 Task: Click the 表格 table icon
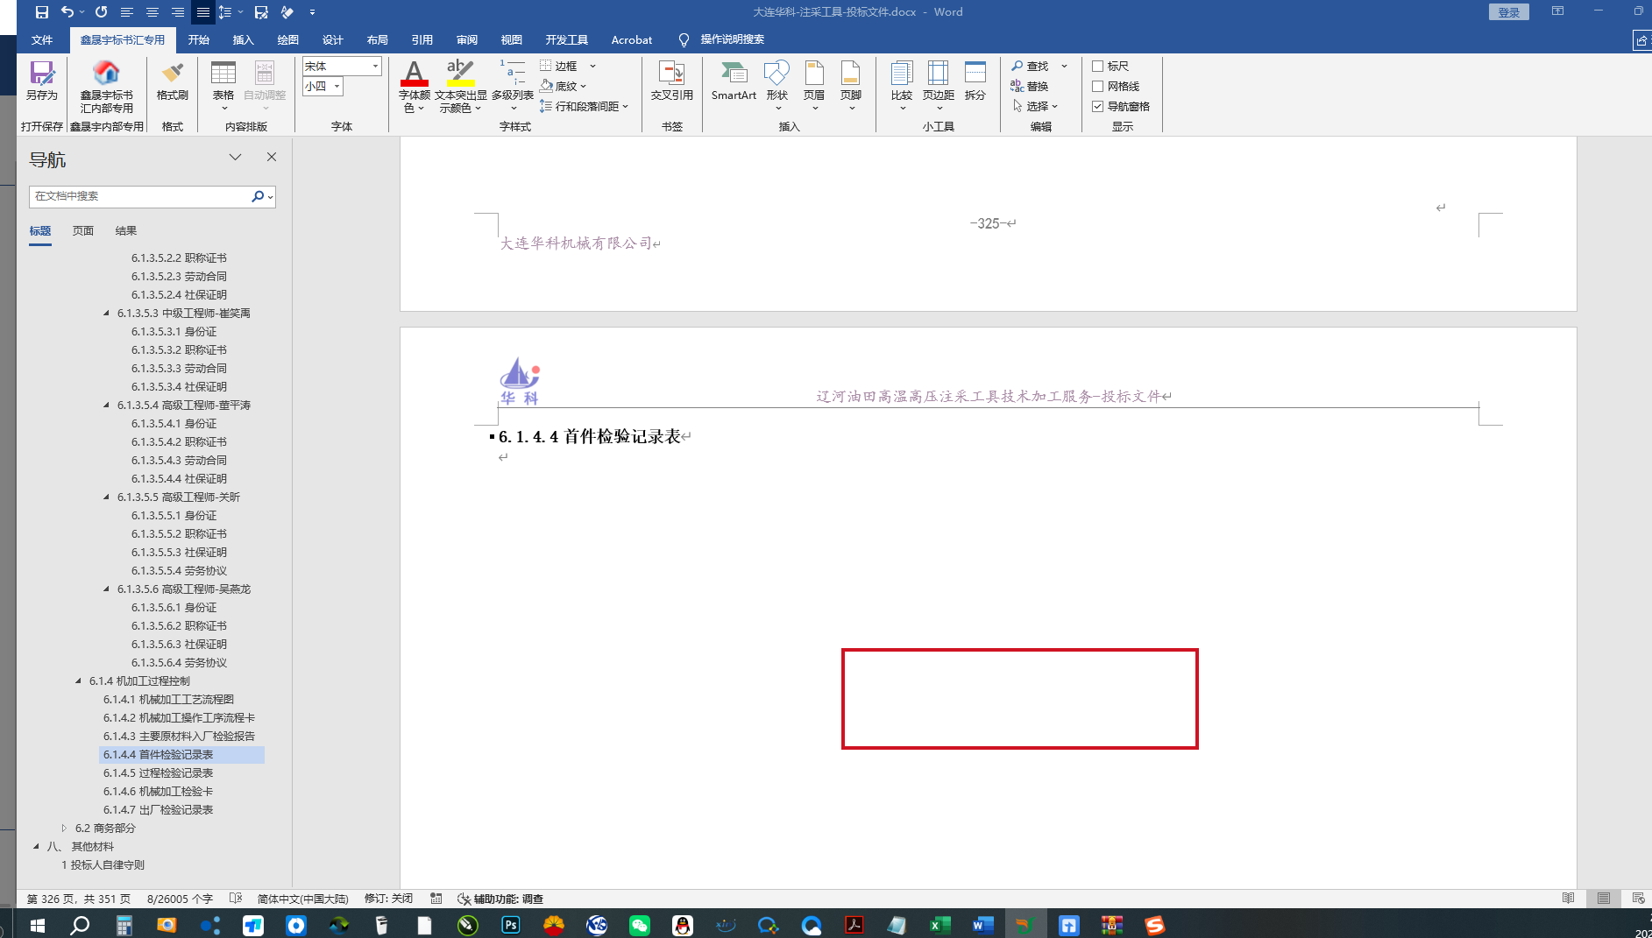coord(223,85)
